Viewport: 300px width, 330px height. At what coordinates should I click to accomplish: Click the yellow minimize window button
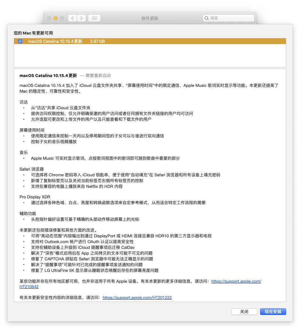(56, 18)
